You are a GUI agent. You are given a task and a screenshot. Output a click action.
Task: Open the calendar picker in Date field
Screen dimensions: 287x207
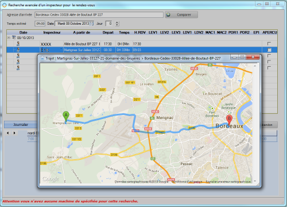pyautogui.click(x=92, y=24)
